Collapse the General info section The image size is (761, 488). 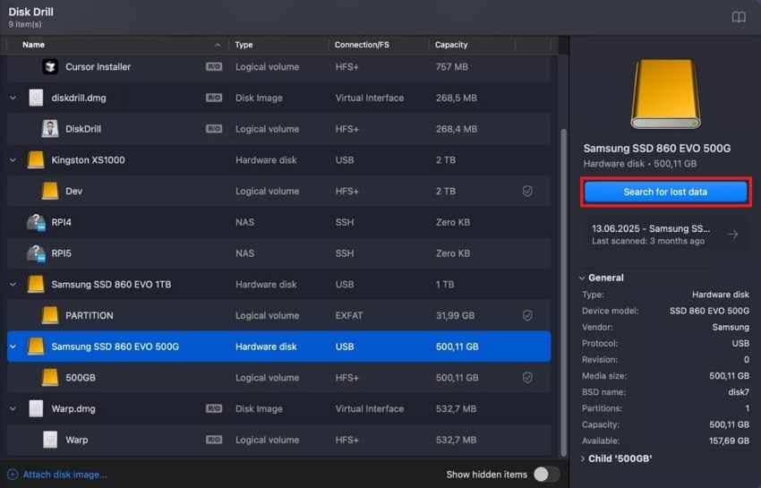click(x=582, y=278)
